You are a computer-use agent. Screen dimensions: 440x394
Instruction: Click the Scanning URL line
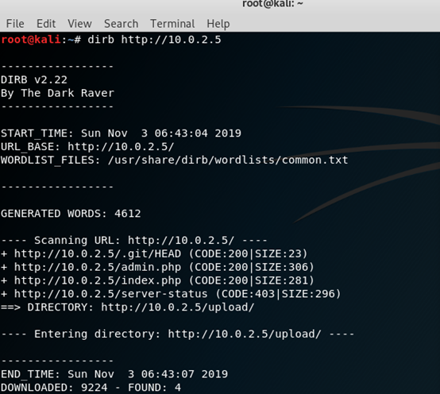click(134, 240)
